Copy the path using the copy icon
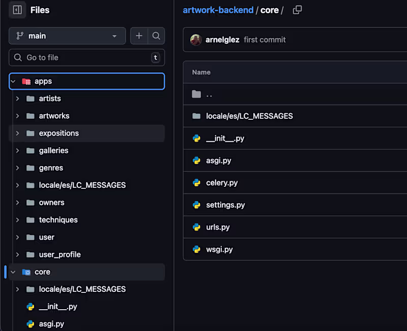The height and width of the screenshot is (331, 407). 297,10
